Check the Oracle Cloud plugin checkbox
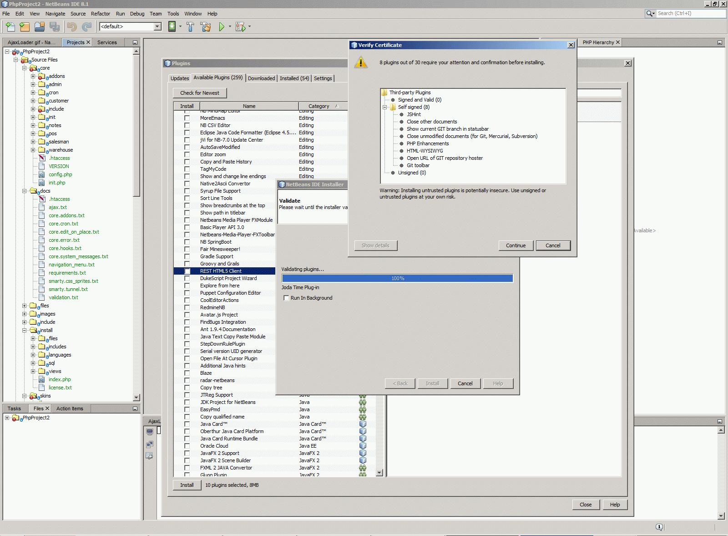 [187, 446]
